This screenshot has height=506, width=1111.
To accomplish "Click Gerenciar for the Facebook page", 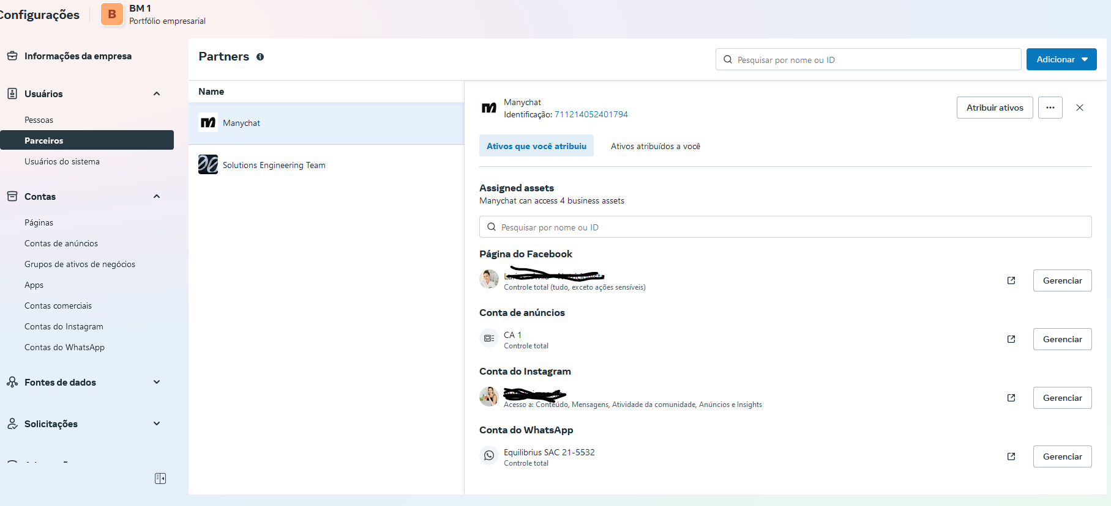I will tap(1062, 280).
